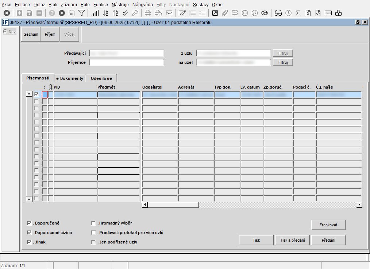370x269 pixels.
Task: Click the wrench tools icon
Action: [135, 13]
